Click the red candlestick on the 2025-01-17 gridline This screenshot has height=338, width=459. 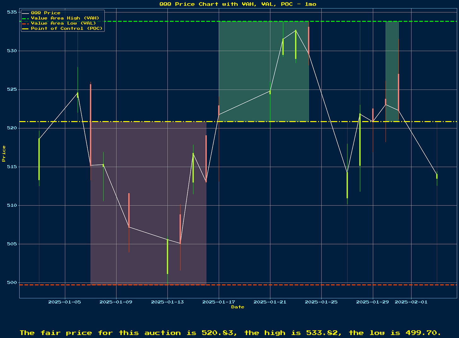(x=219, y=110)
